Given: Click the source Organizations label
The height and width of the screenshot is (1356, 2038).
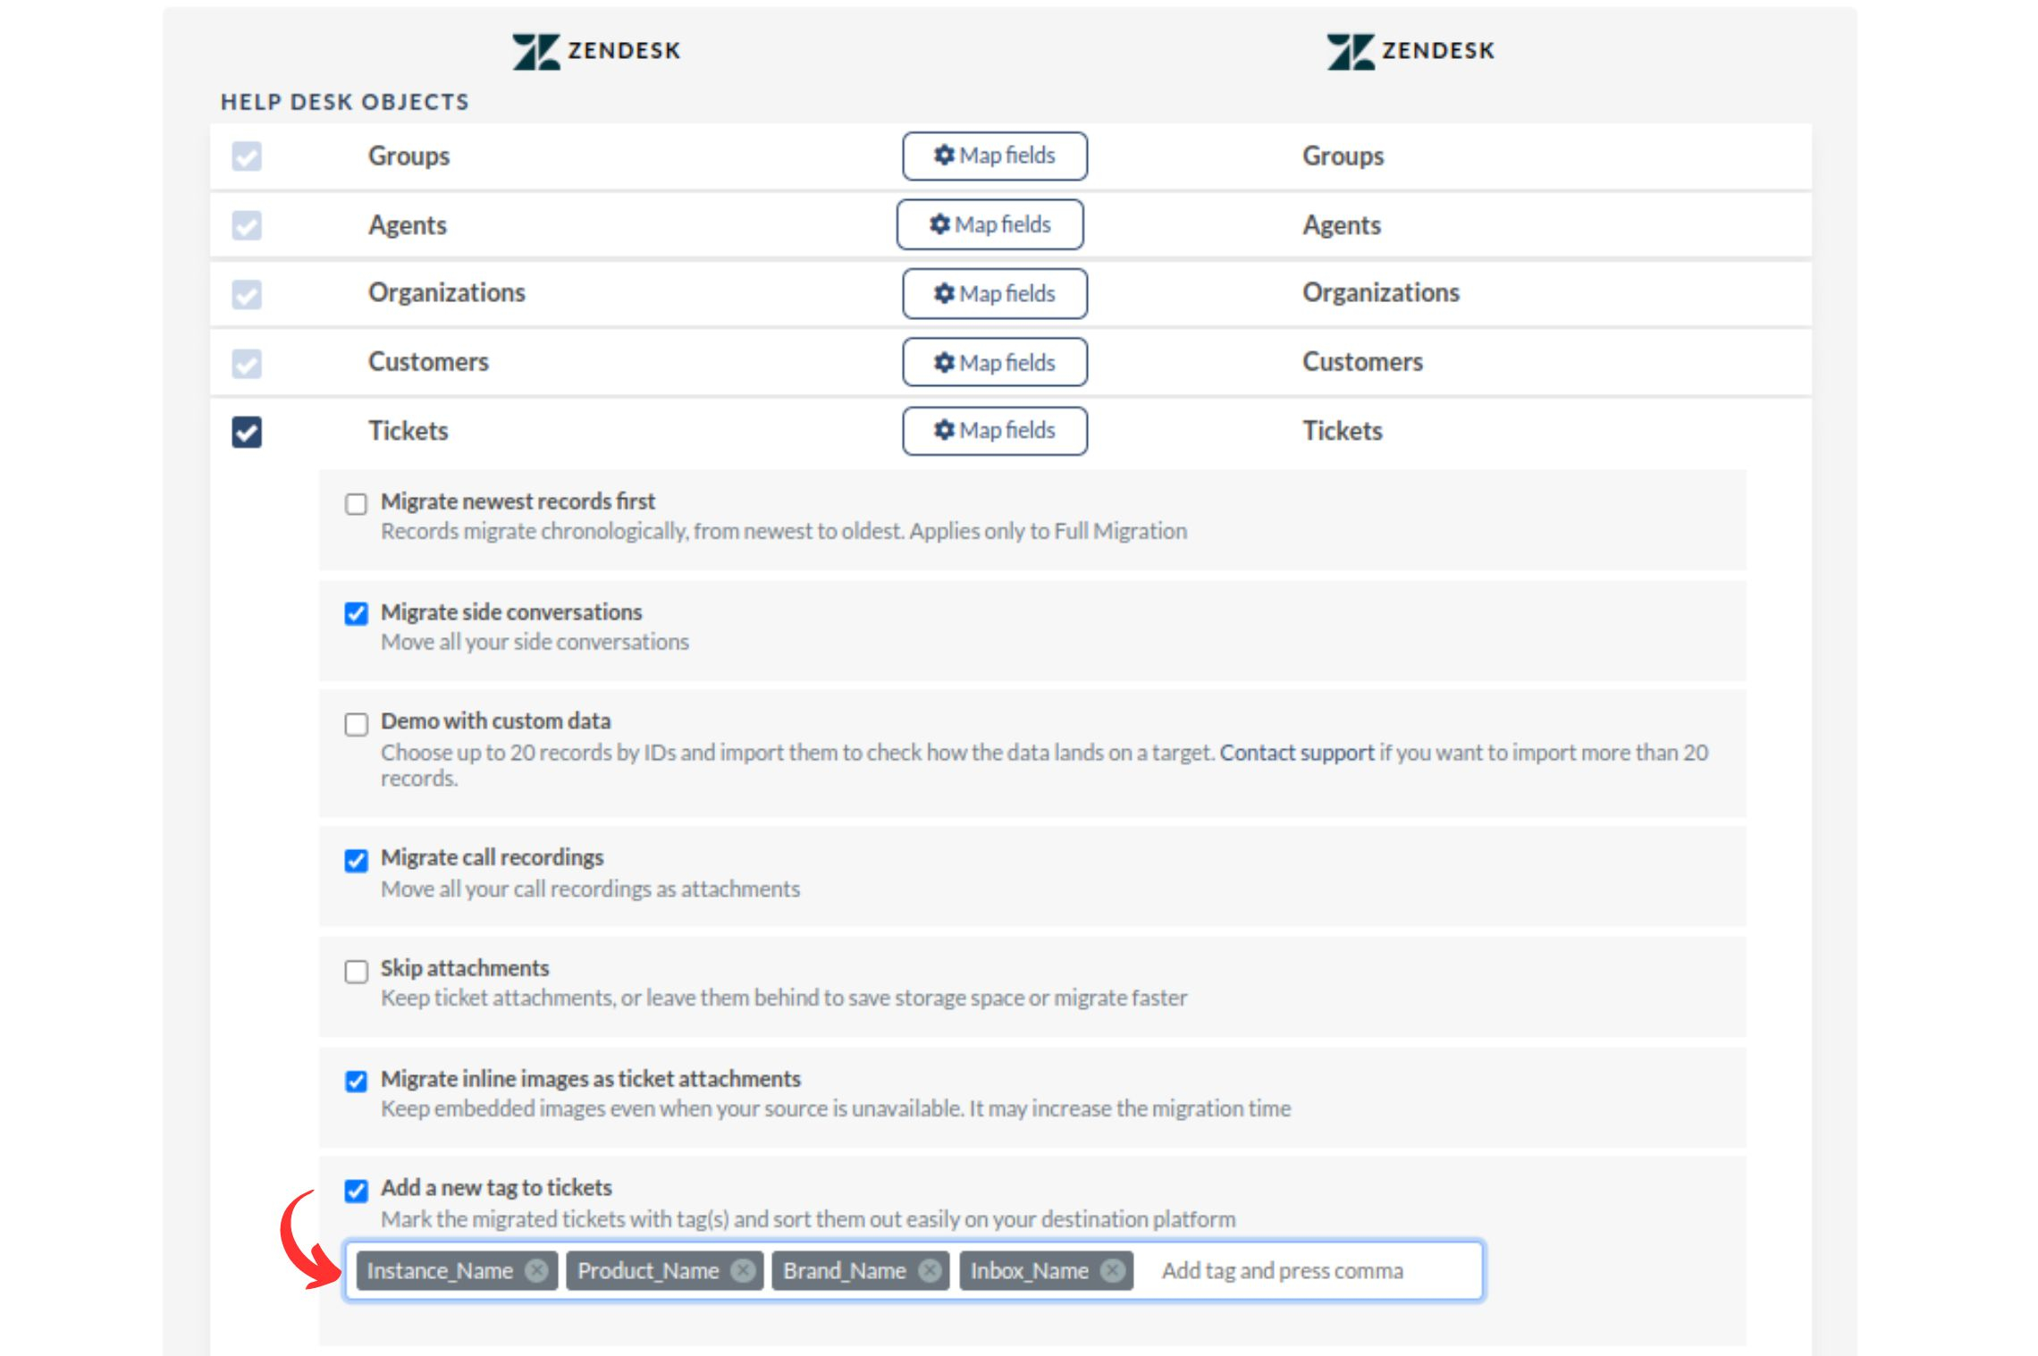Looking at the screenshot, I should click(447, 293).
